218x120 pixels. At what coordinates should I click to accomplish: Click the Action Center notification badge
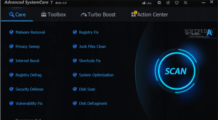coord(135,12)
